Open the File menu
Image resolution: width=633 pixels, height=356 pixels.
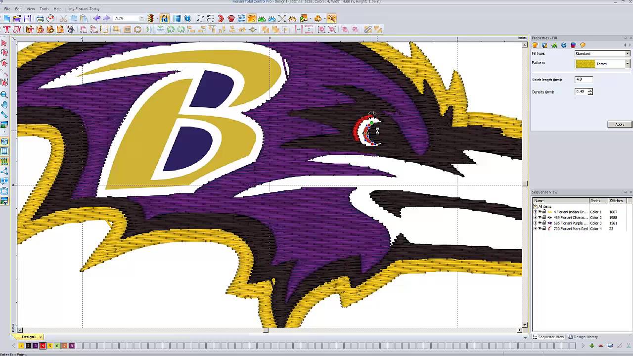point(7,9)
